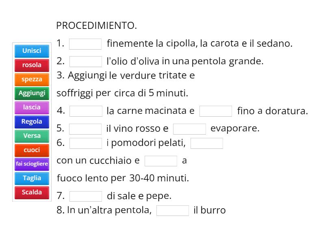
Task: Pick the red rosola word tile
Action: pyautogui.click(x=32, y=65)
